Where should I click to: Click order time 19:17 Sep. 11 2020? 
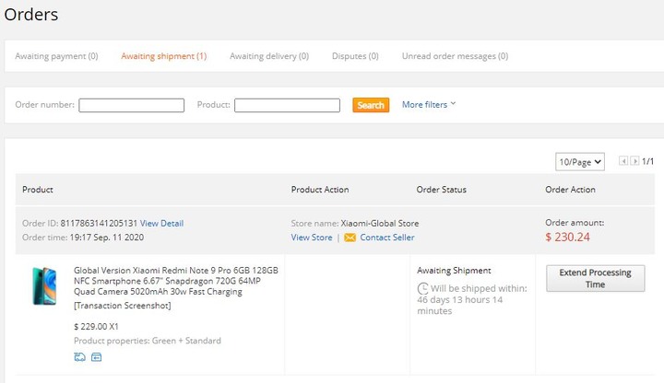[107, 238]
